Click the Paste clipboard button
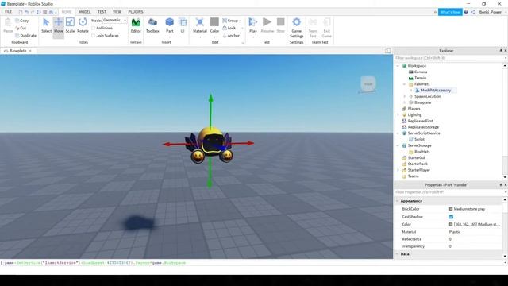This screenshot has width=508, height=286. [x=8, y=25]
